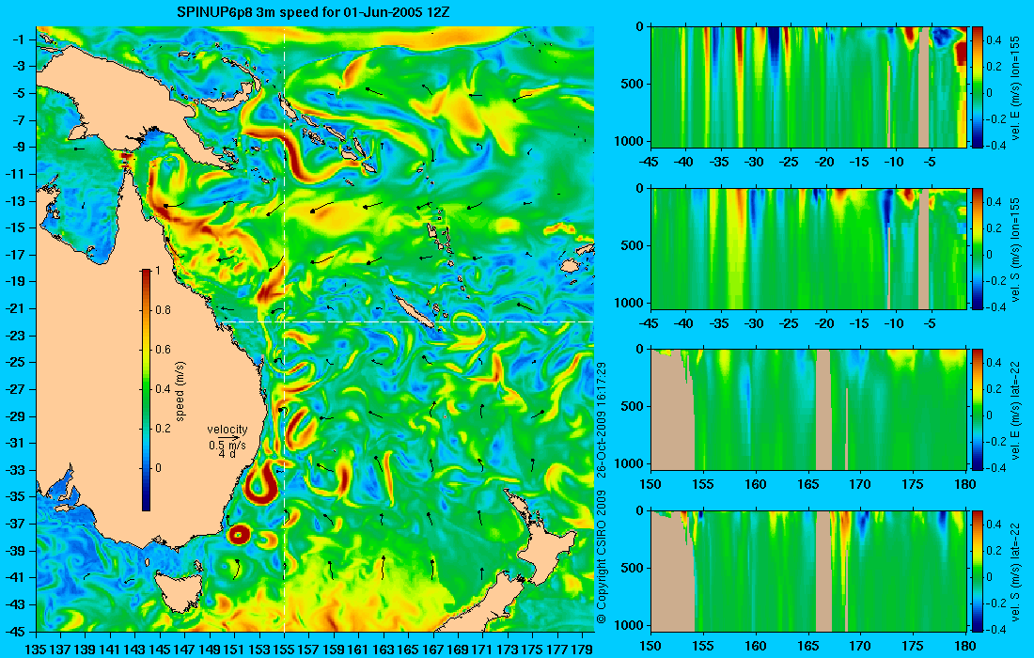This screenshot has width=1034, height=658.
Task: Click the color bar of the vel. E lon=155 panel
Action: click(978, 87)
